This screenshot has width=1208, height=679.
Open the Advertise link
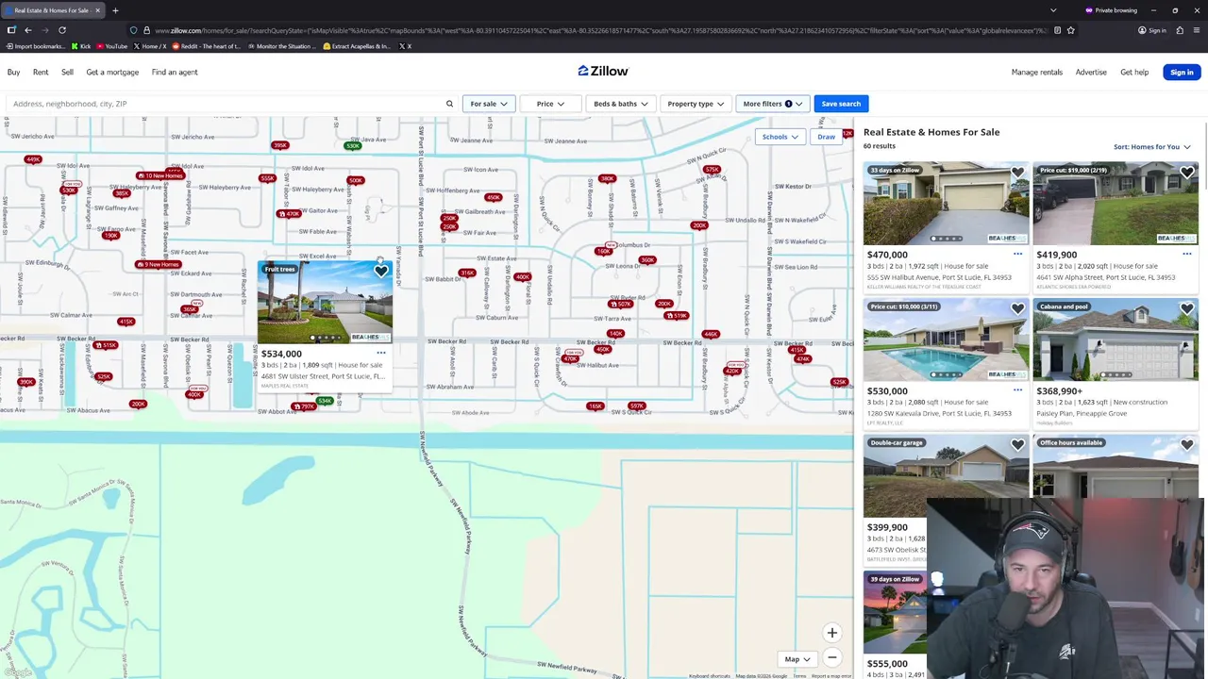coord(1091,72)
